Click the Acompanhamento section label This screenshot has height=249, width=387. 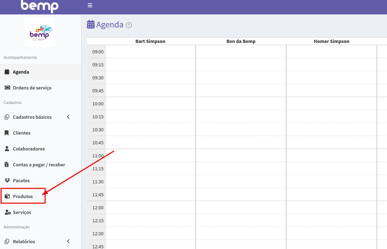coord(20,57)
